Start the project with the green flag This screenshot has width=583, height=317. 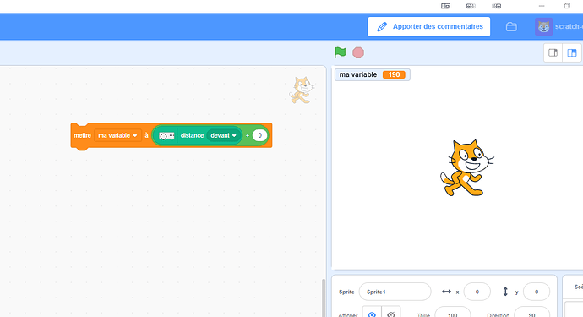tap(340, 52)
